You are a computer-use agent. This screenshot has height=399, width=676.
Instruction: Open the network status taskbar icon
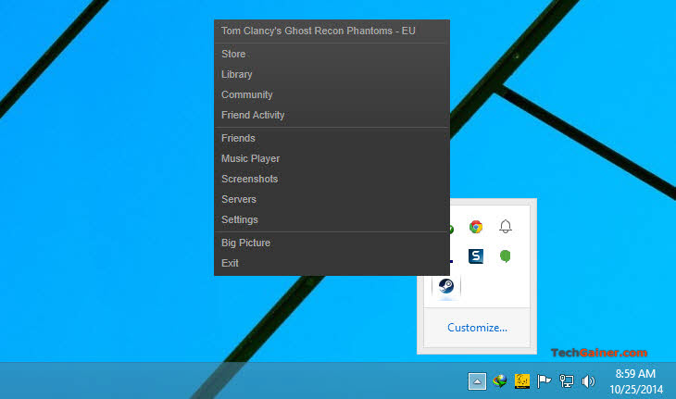click(x=566, y=380)
